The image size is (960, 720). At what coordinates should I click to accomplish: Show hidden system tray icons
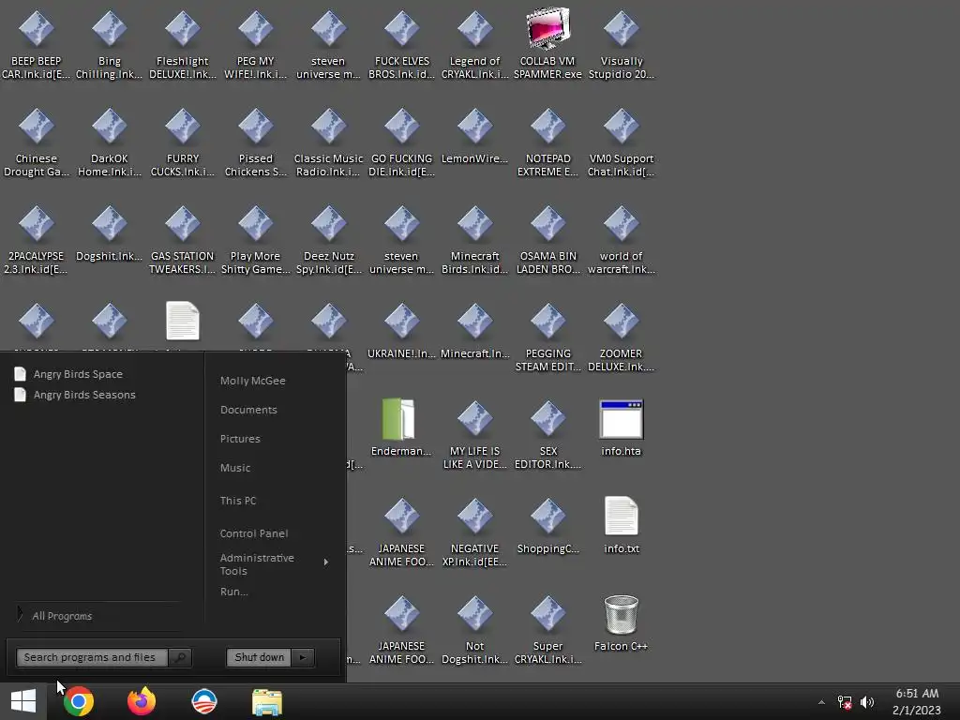[821, 702]
